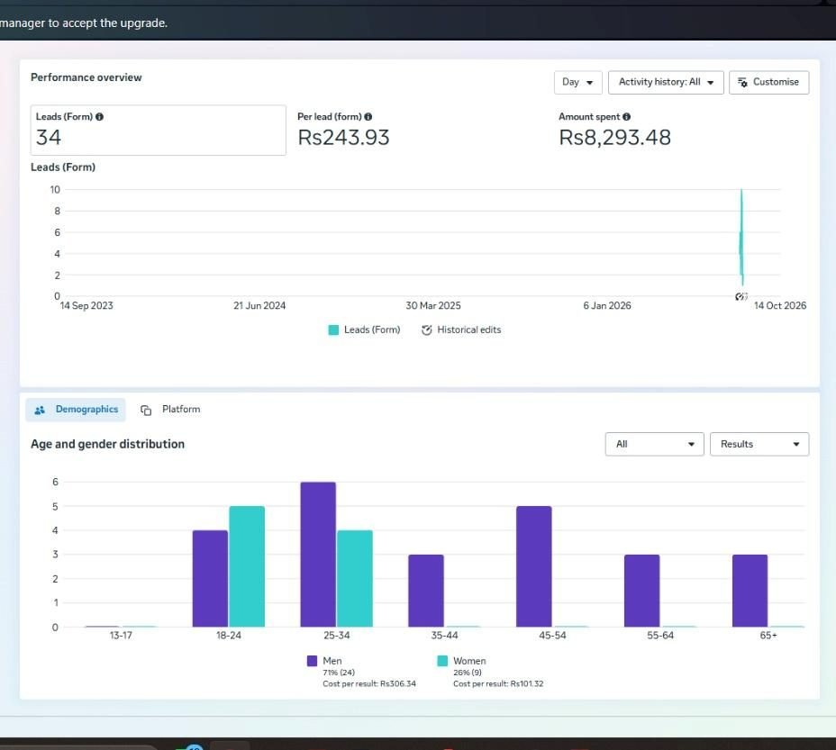The width and height of the screenshot is (836, 750).
Task: Click the historical edit marker on the chart axis
Action: point(741,296)
